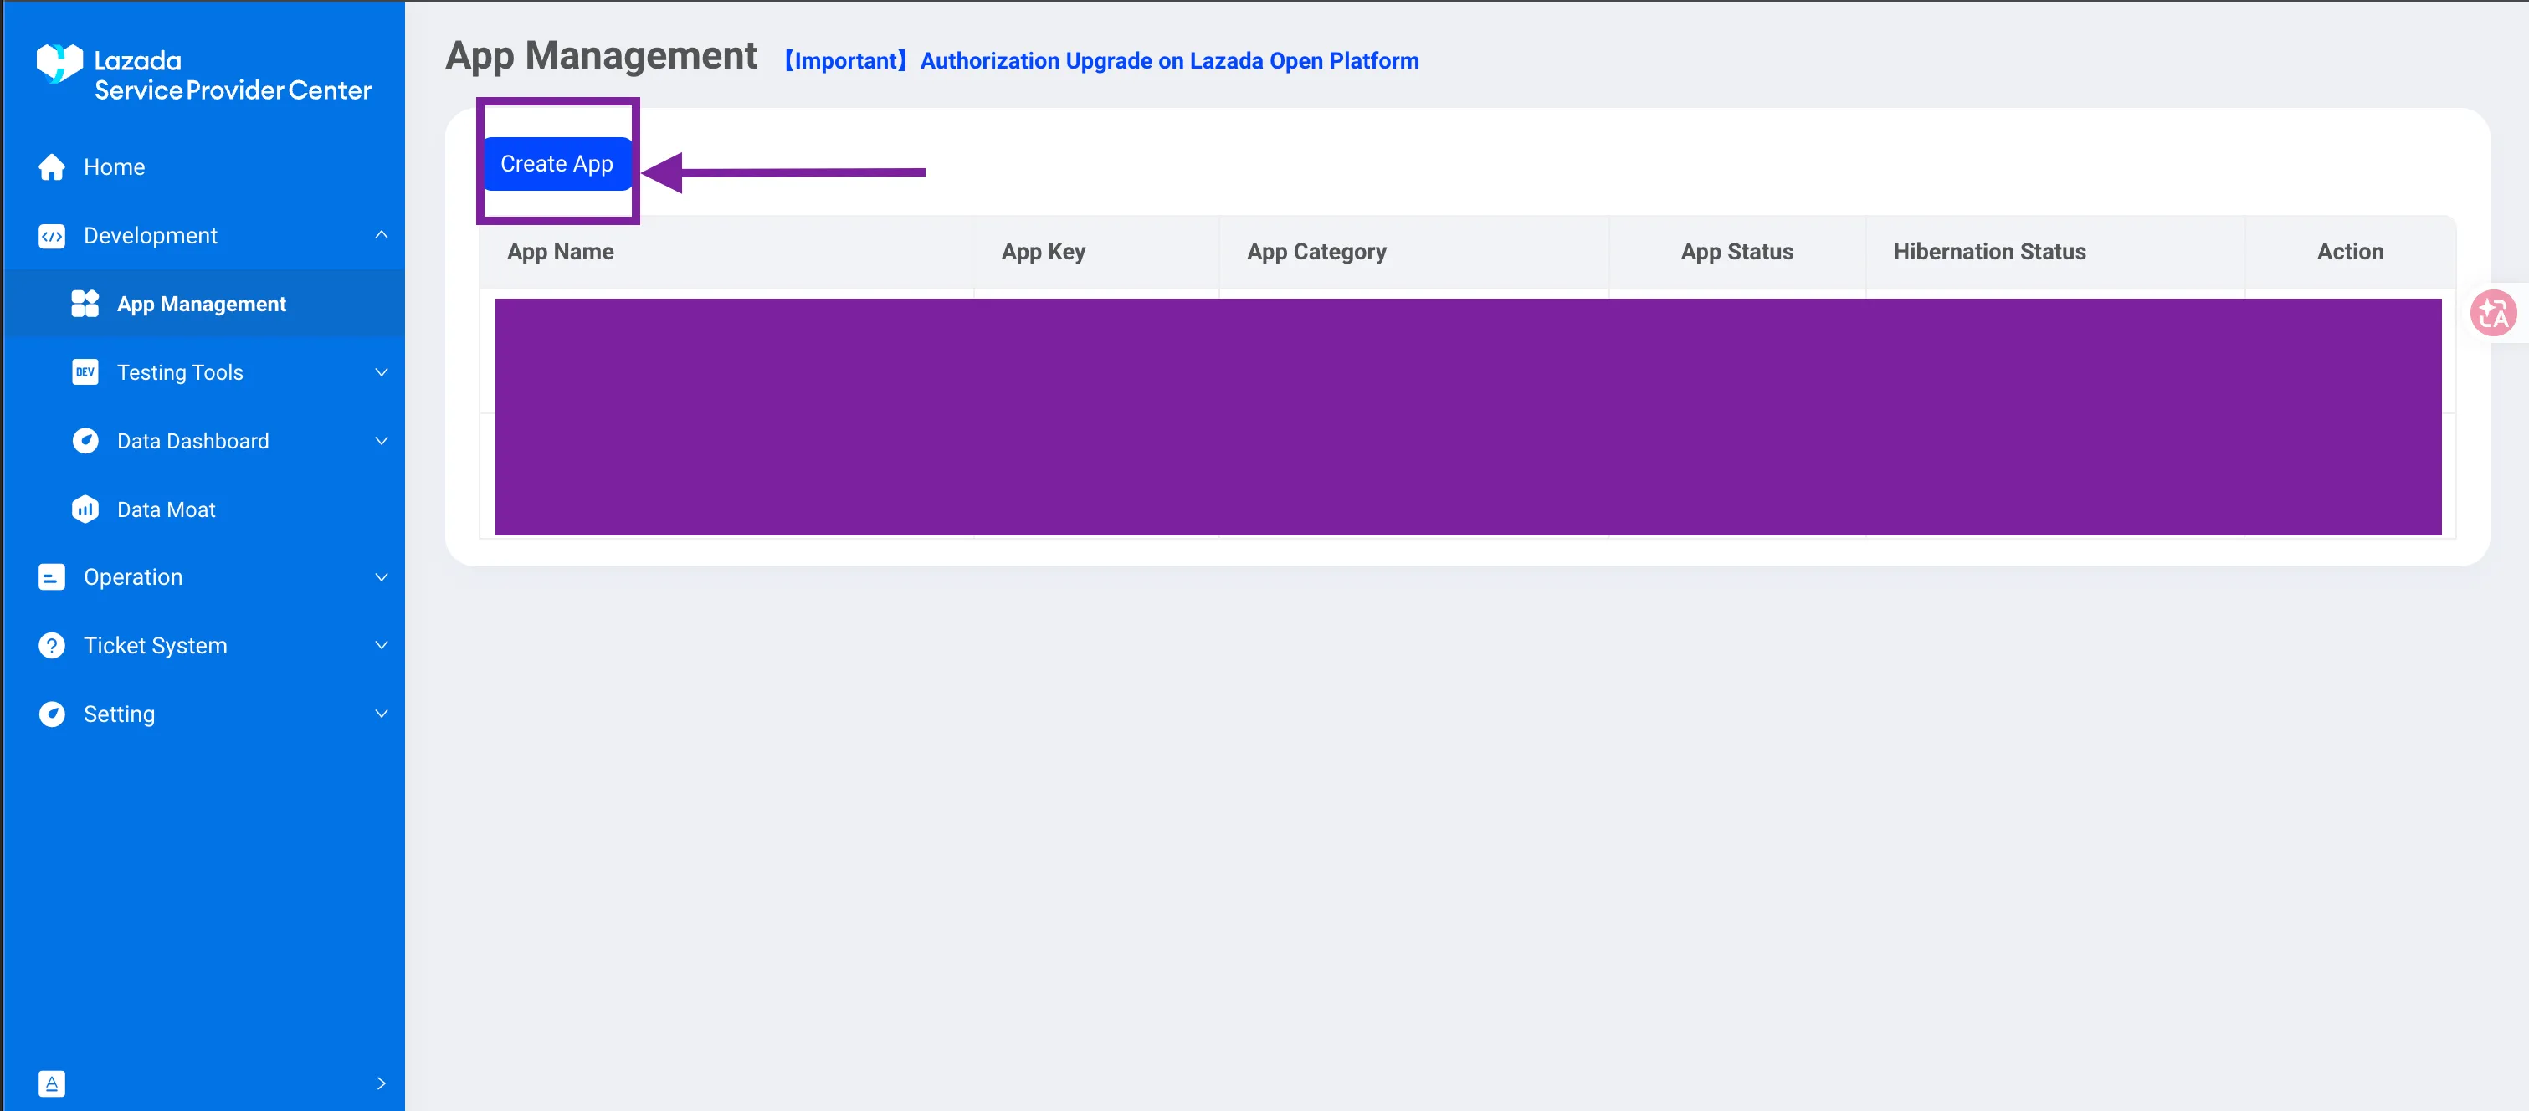
Task: Click the Lazada heart logo
Action: (59, 64)
